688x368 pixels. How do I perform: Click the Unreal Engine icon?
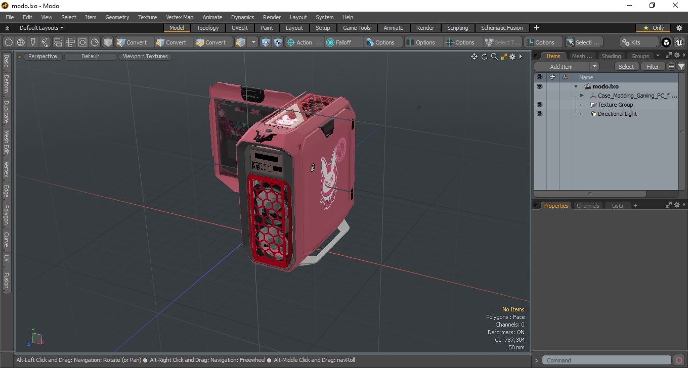point(679,42)
